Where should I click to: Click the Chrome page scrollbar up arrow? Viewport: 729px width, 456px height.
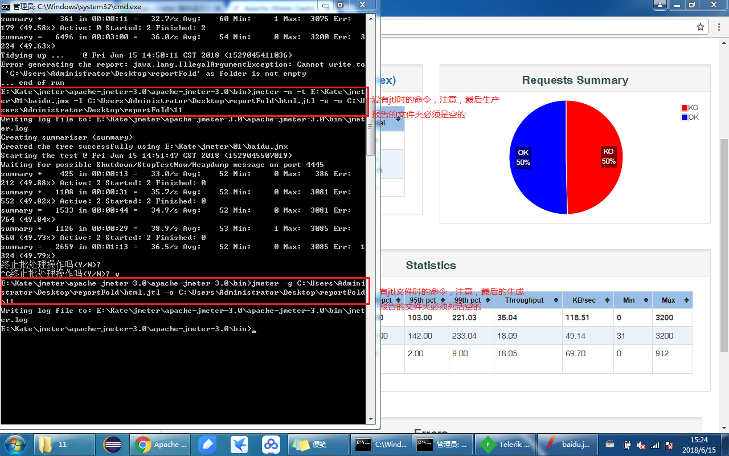tap(724, 42)
